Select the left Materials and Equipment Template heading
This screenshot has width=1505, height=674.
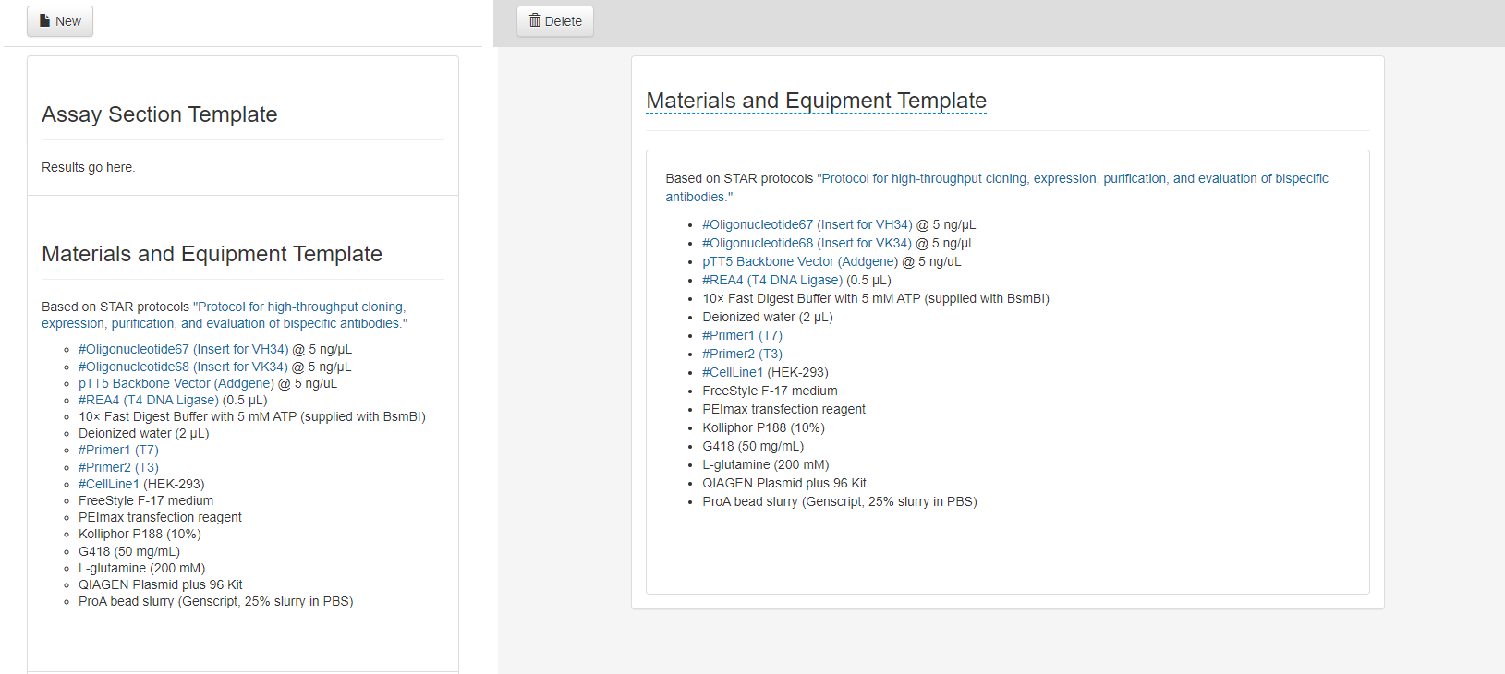point(212,253)
